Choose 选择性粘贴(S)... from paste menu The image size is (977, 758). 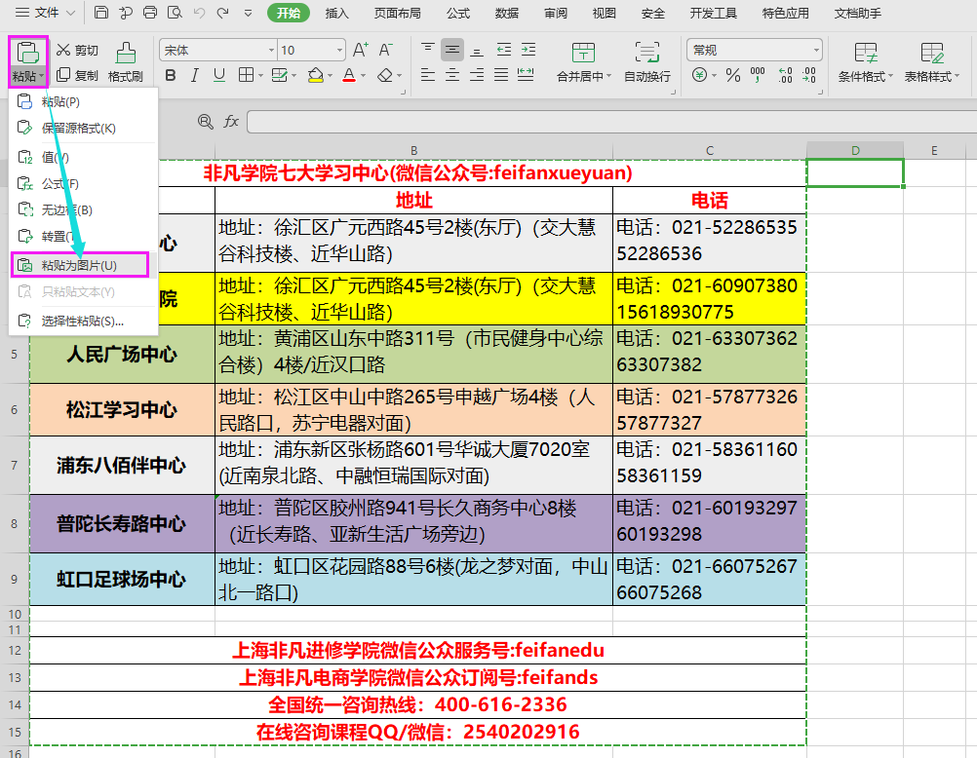(83, 321)
